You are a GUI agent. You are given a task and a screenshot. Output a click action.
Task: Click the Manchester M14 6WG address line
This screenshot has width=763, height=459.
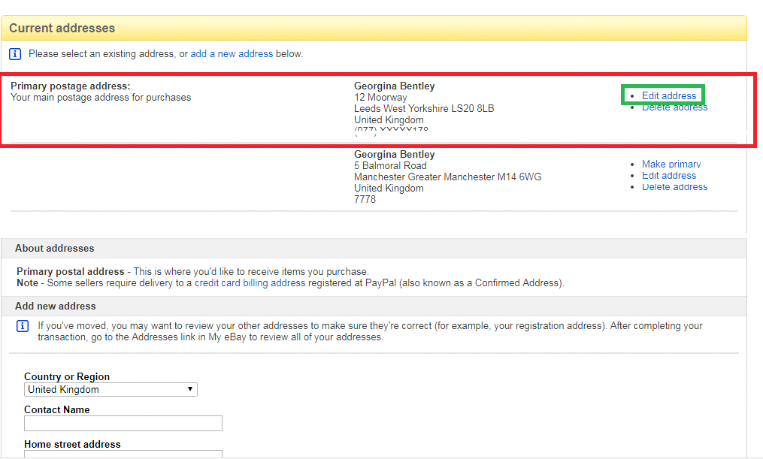[x=447, y=177]
